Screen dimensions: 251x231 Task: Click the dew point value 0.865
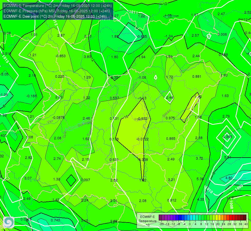(171, 139)
